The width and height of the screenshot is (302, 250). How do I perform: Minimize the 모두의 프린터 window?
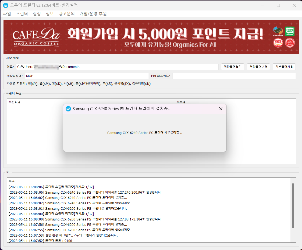click(x=262, y=5)
